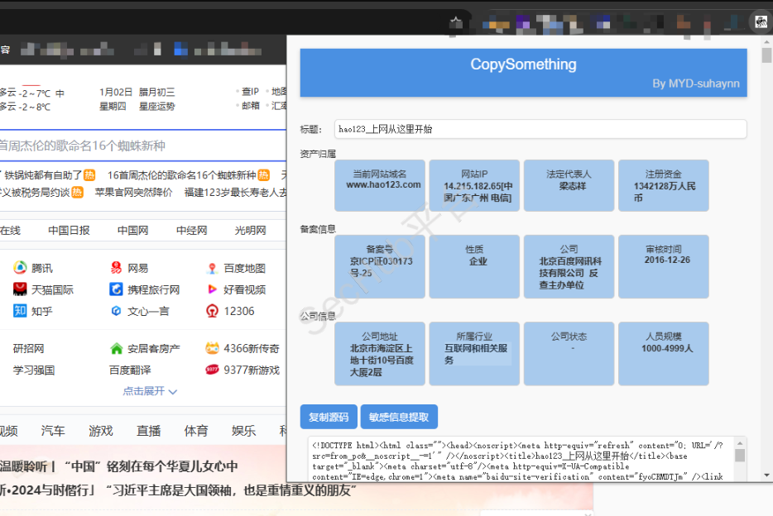Image resolution: width=773 pixels, height=516 pixels.
Task: Select the 人员规模 1000-4999人 card
Action: (x=664, y=354)
